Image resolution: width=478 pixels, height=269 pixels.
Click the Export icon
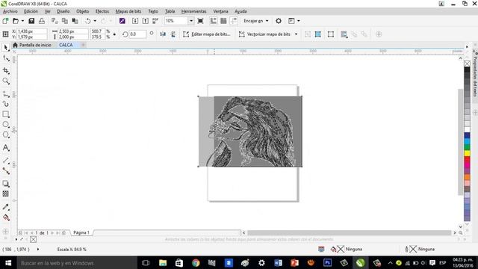[x=146, y=21]
